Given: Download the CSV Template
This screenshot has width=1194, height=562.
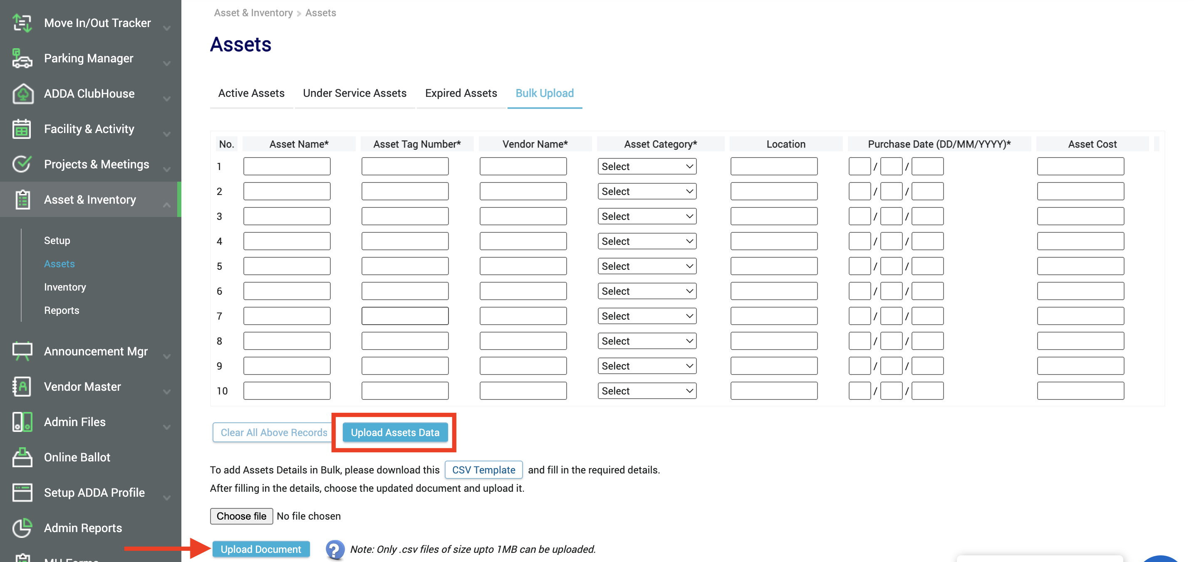Looking at the screenshot, I should coord(483,469).
